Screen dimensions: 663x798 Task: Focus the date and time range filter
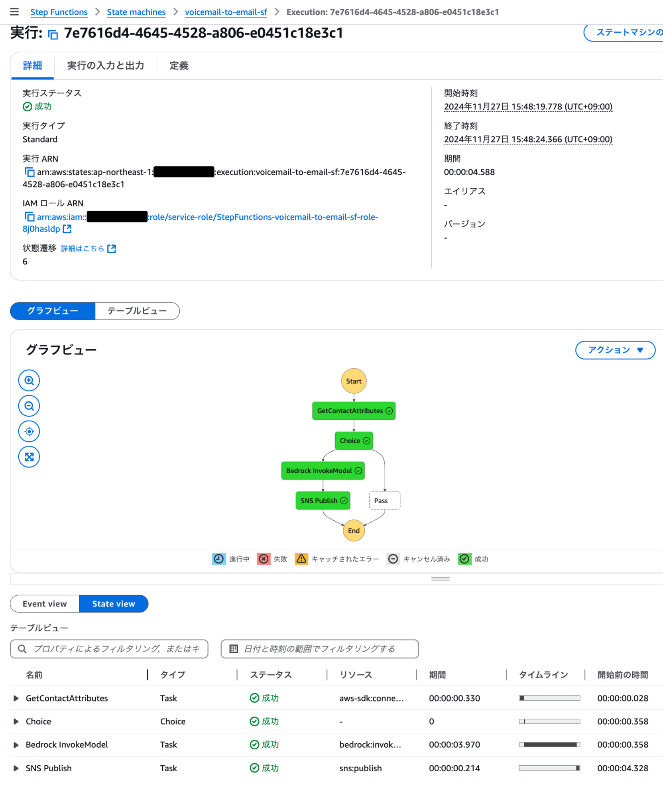(320, 649)
